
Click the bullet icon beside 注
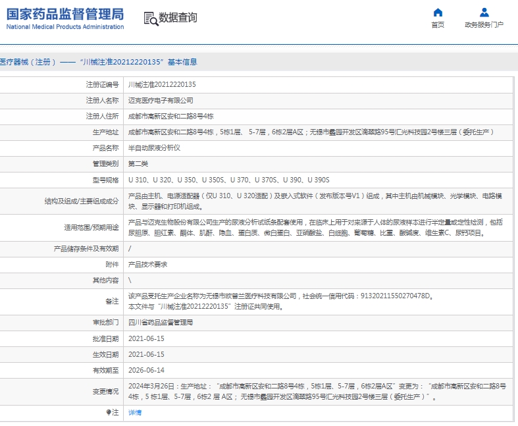(109, 412)
